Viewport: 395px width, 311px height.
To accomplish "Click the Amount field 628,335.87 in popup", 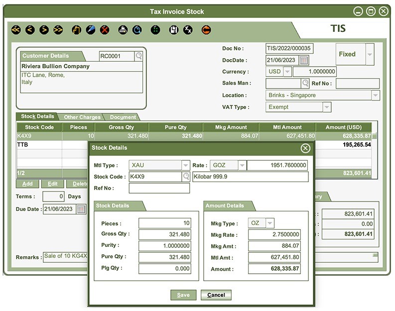I will coord(274,269).
